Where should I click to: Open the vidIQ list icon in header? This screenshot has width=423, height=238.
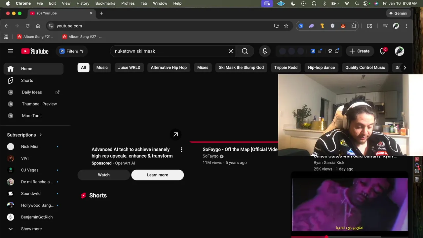pyautogui.click(x=320, y=51)
